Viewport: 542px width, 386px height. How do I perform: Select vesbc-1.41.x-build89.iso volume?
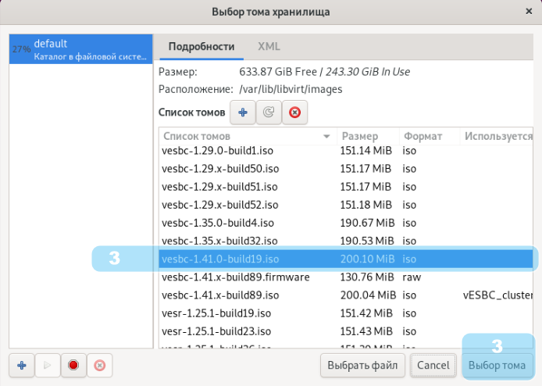coord(220,295)
